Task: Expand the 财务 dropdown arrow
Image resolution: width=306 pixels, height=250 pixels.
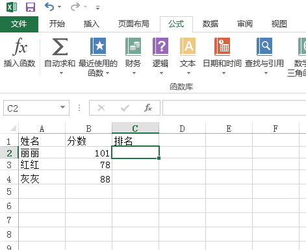Action: click(x=134, y=73)
